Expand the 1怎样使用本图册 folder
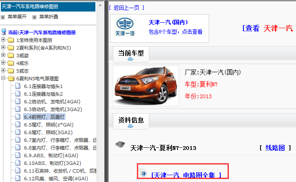The width and height of the screenshot is (296, 182). (3, 40)
